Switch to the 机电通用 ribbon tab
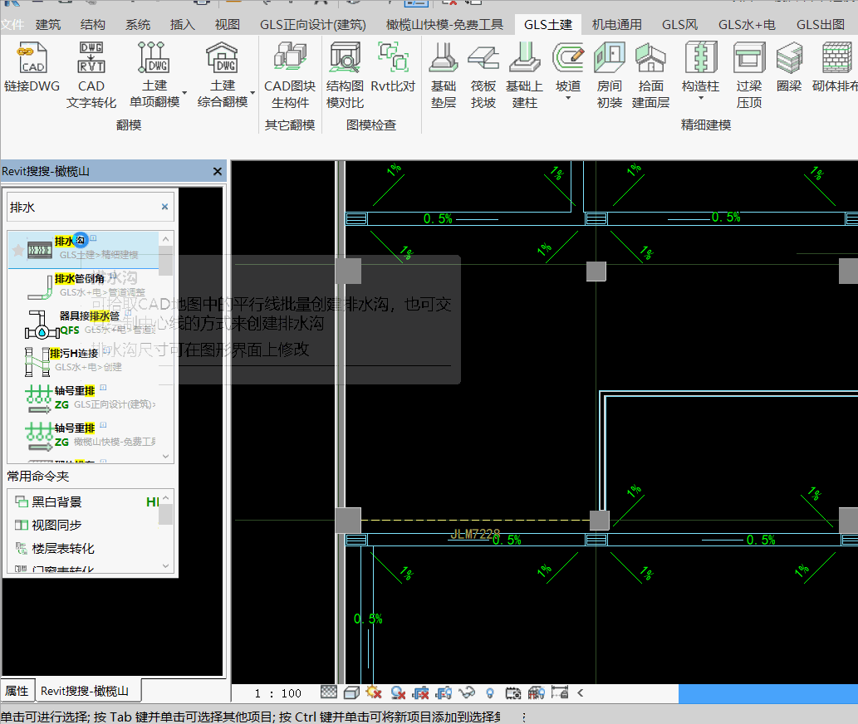The height and width of the screenshot is (724, 858). coord(616,25)
